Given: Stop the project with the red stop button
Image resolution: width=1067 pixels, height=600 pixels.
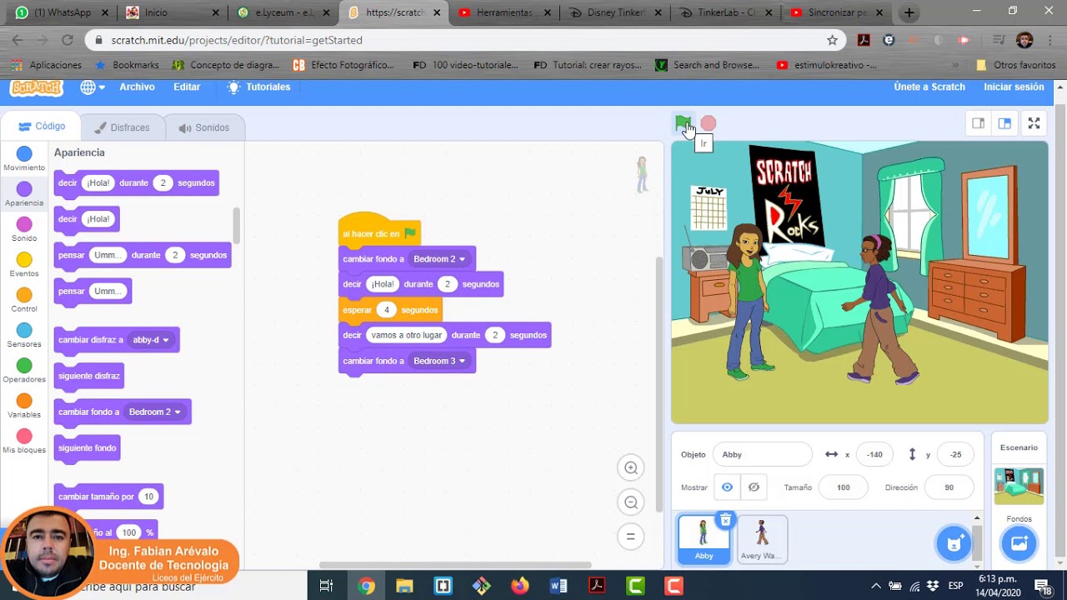Looking at the screenshot, I should (x=708, y=123).
